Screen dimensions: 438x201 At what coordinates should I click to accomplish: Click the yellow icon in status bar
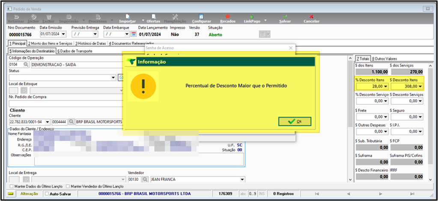point(11,194)
